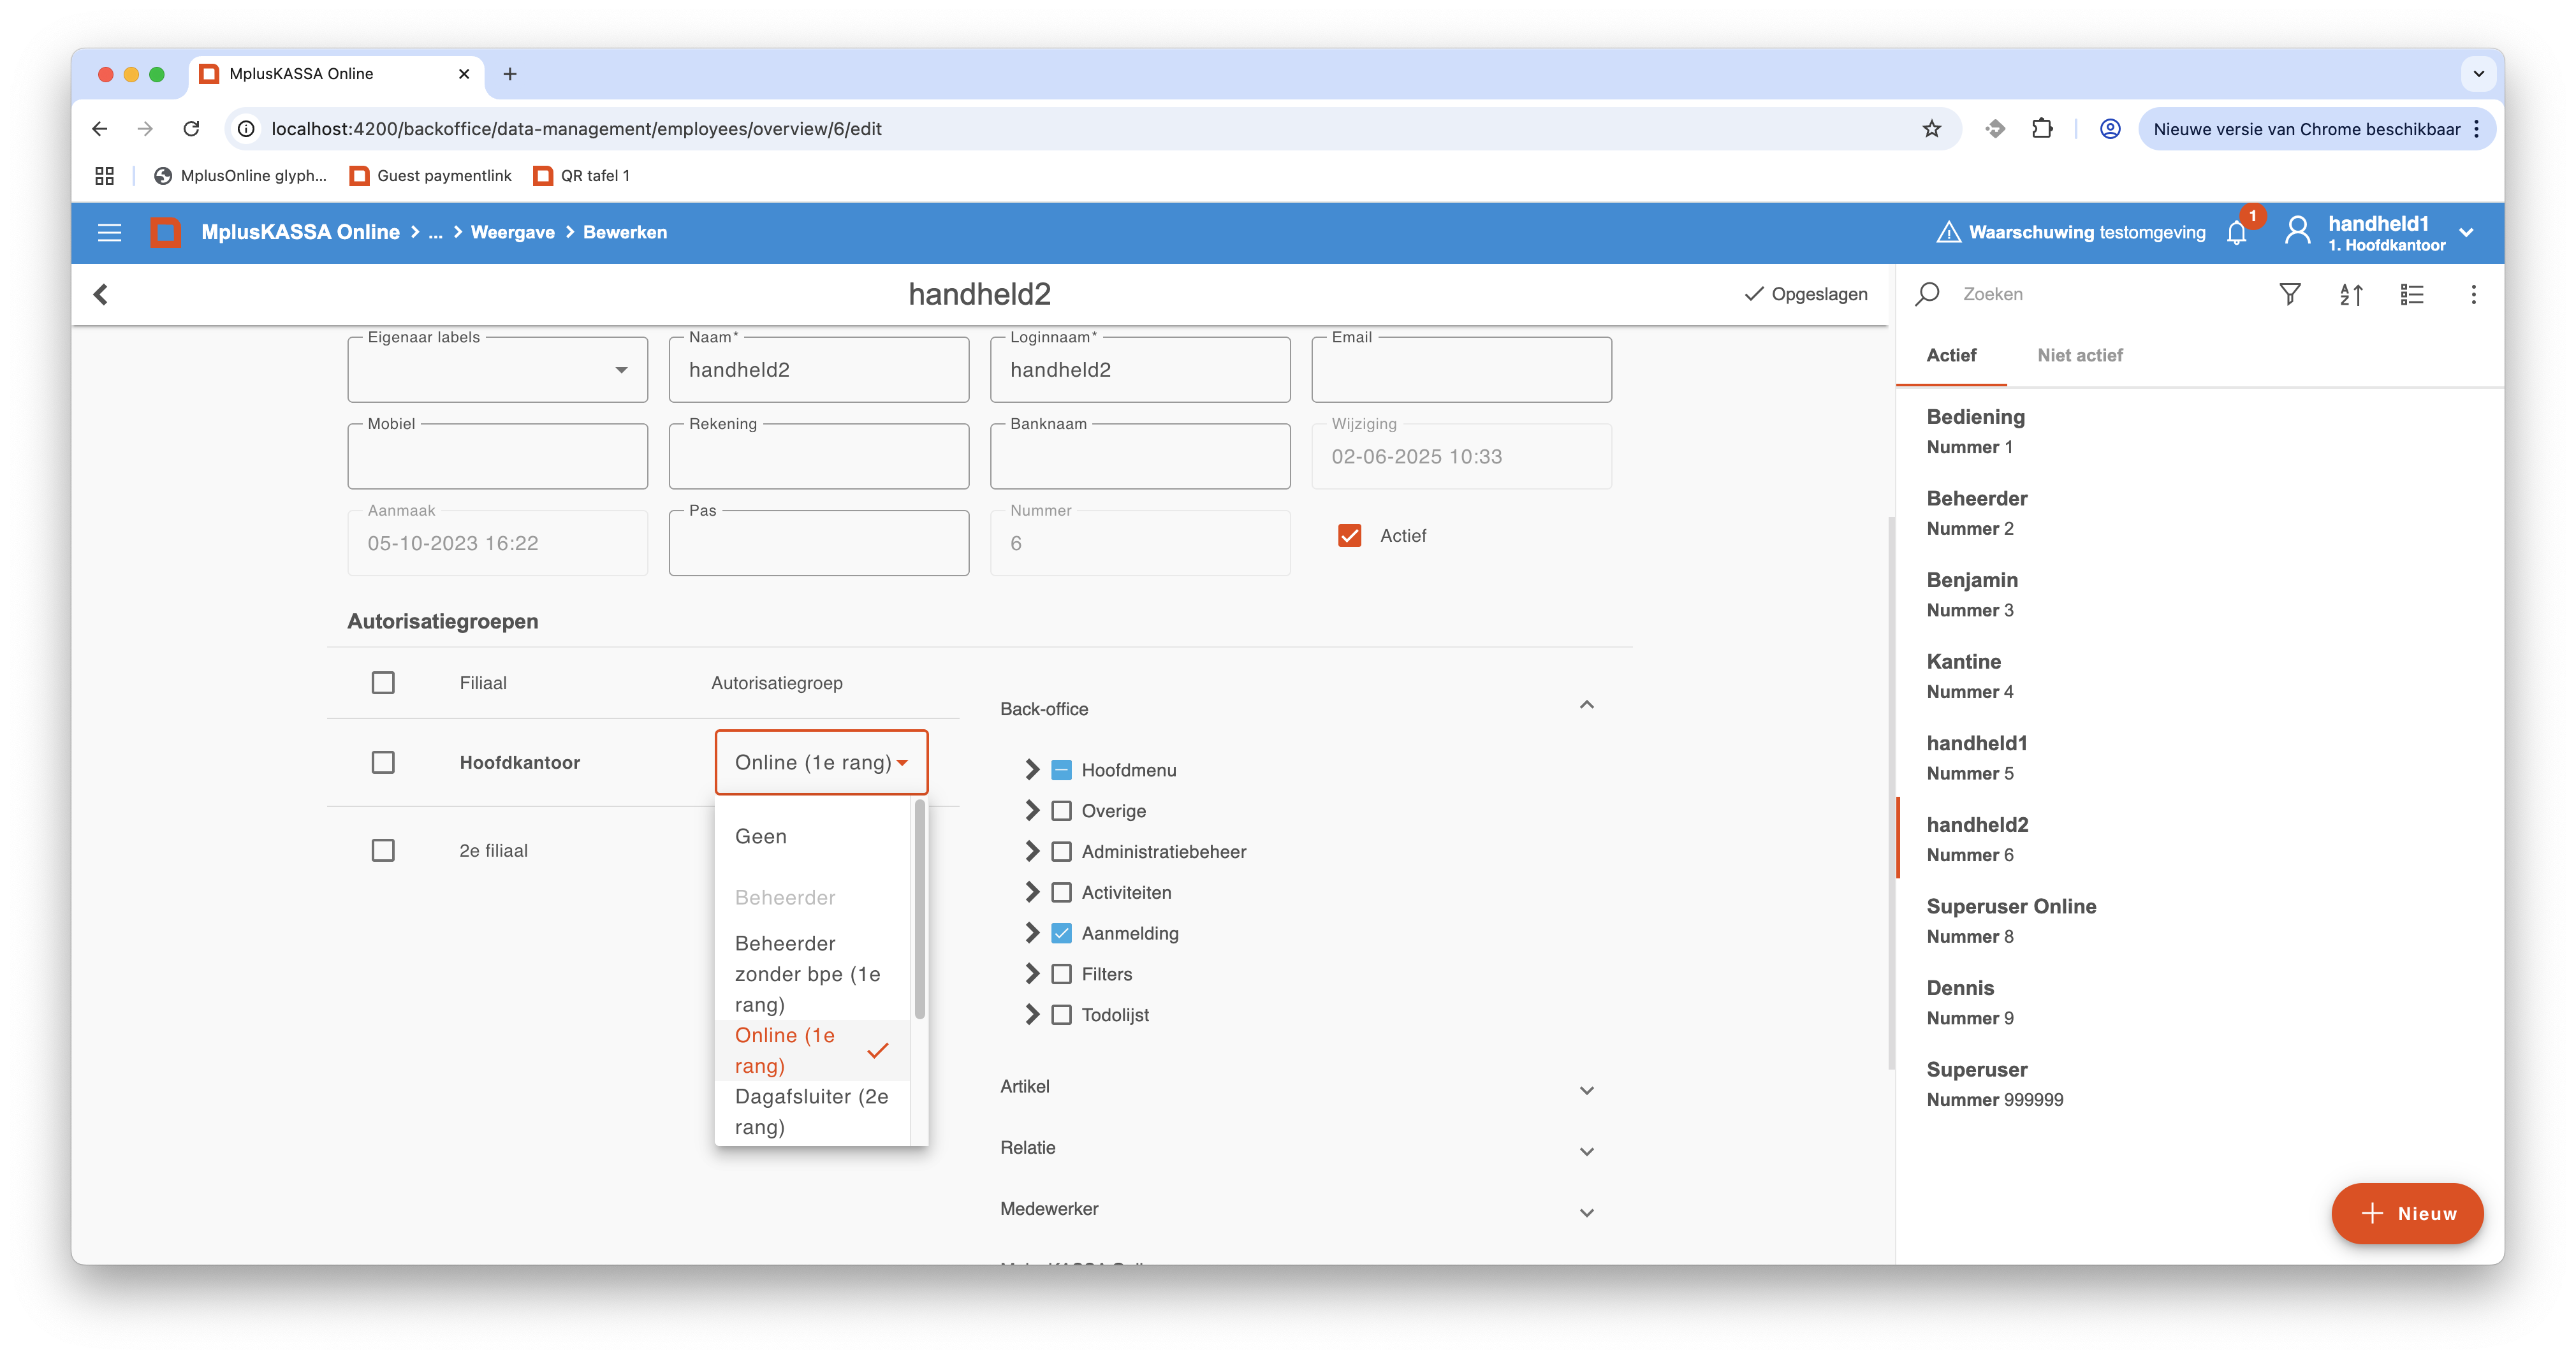The width and height of the screenshot is (2576, 1359).
Task: Open the handheld1 account dropdown arrow
Action: pyautogui.click(x=2467, y=232)
